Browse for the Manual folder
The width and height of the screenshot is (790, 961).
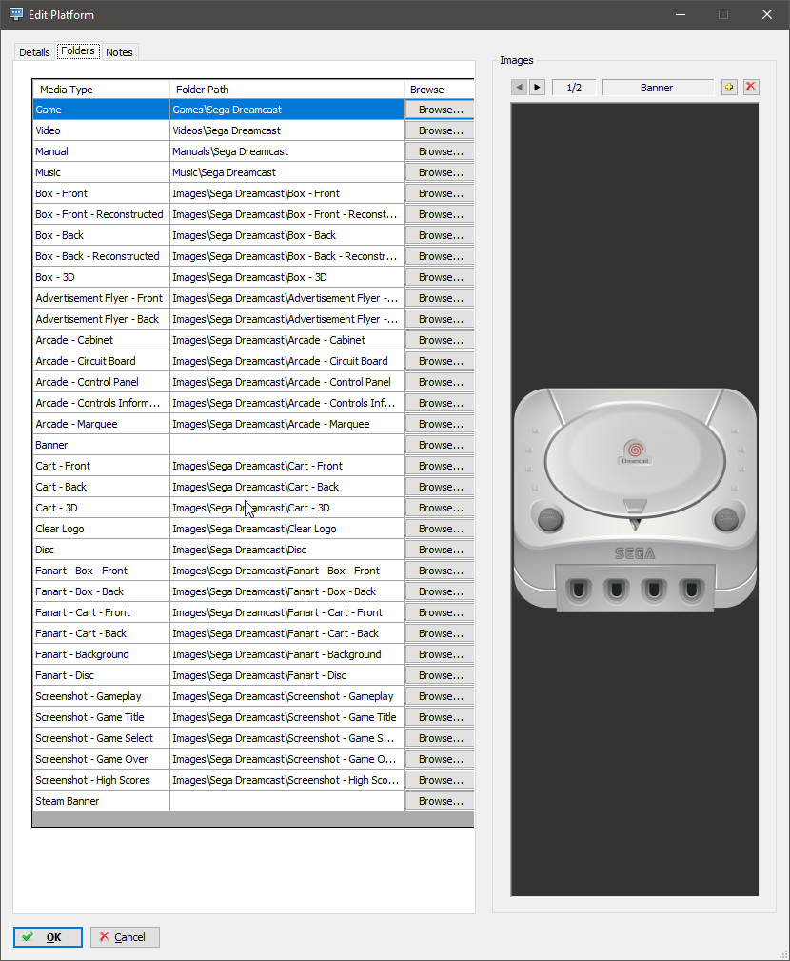coord(439,151)
